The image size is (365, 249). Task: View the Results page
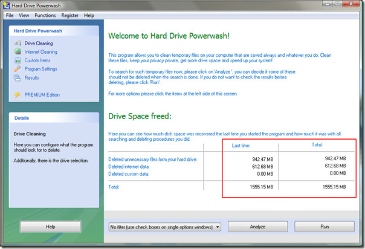click(31, 78)
